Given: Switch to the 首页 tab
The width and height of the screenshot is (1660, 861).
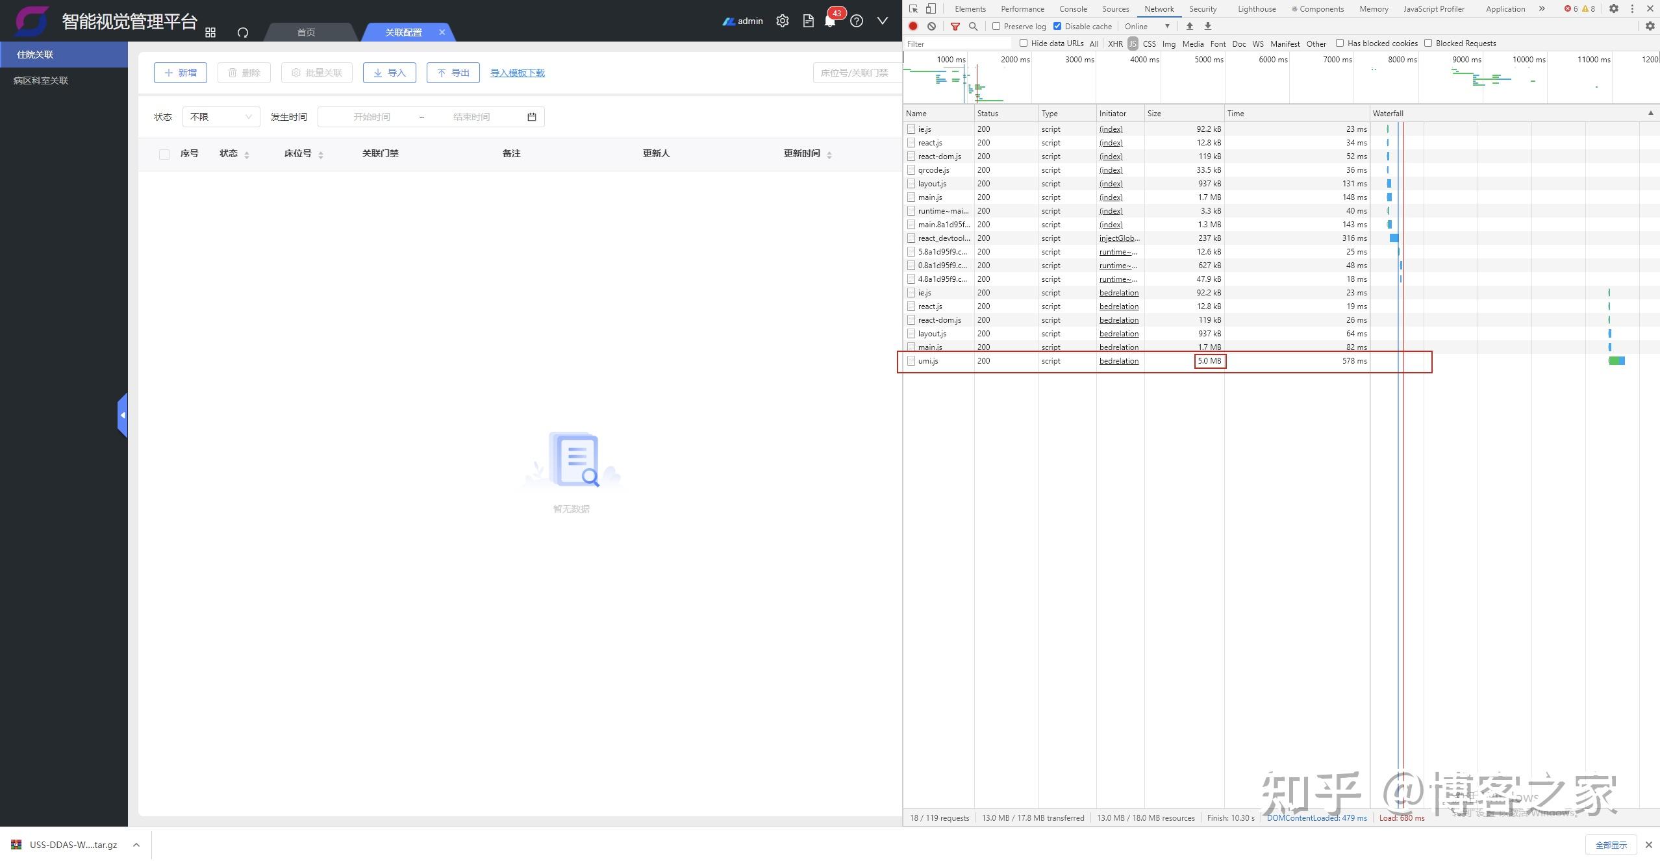Looking at the screenshot, I should pyautogui.click(x=306, y=32).
